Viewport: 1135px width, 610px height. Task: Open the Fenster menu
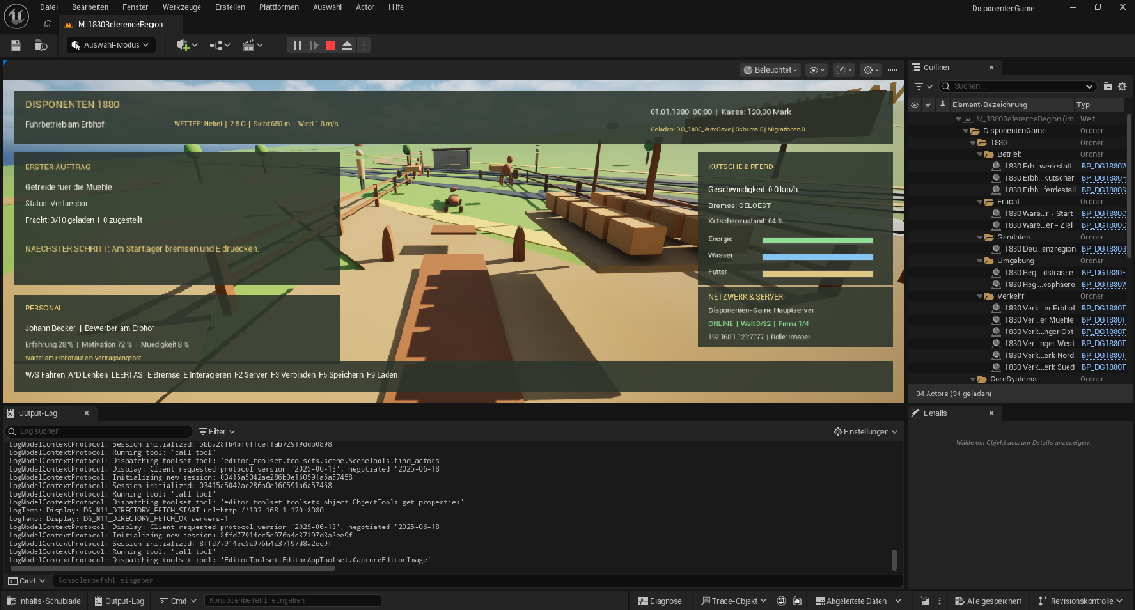tap(136, 6)
